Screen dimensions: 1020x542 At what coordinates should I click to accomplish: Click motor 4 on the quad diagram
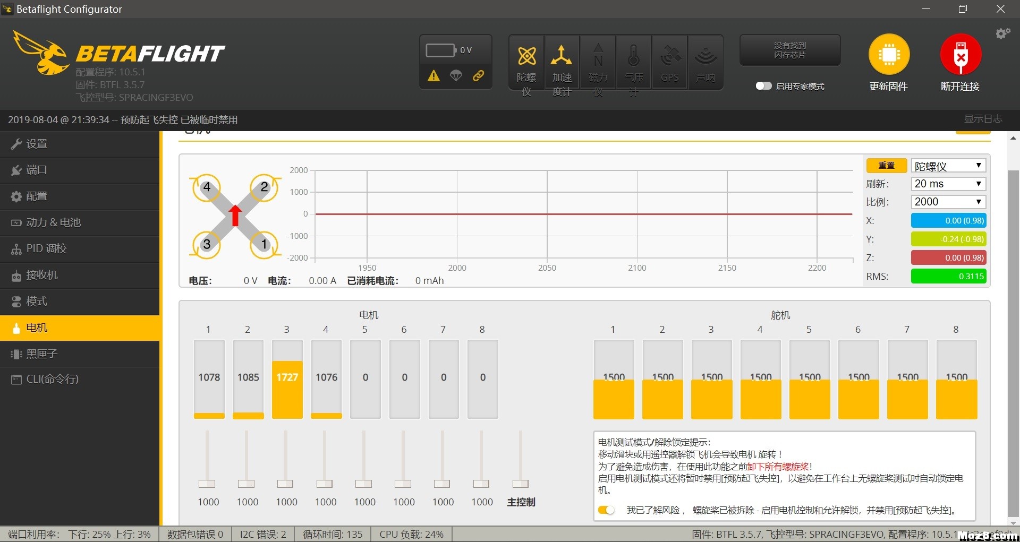(207, 187)
